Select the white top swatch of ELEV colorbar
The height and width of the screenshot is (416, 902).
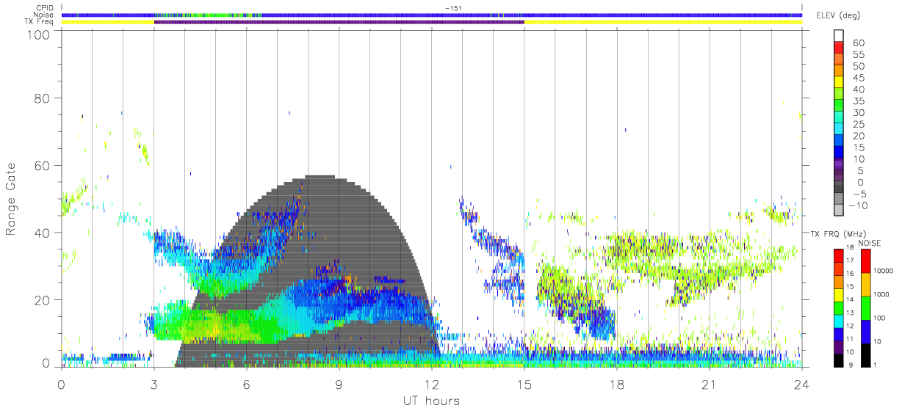click(x=839, y=36)
